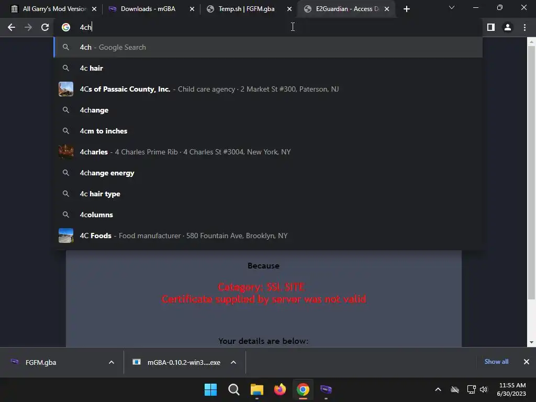Close the Temp.sh FGFM.gba tab
The width and height of the screenshot is (536, 402).
pyautogui.click(x=289, y=9)
